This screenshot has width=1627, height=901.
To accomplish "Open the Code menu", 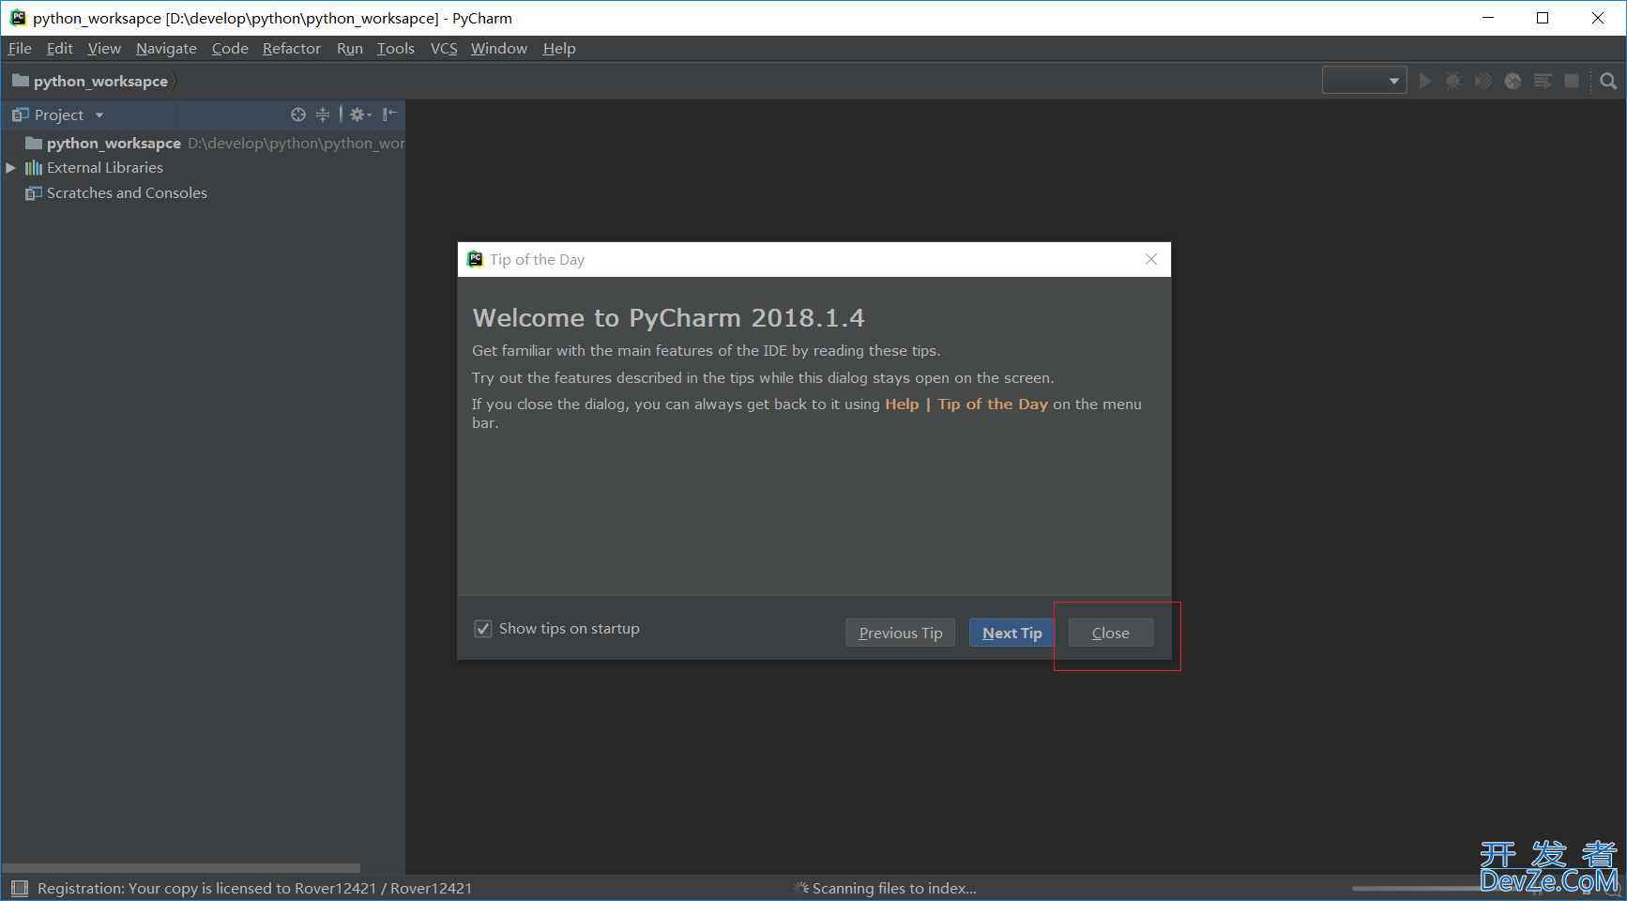I will pos(230,49).
